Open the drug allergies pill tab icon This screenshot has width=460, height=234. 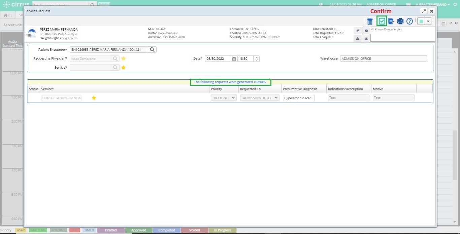366,31
